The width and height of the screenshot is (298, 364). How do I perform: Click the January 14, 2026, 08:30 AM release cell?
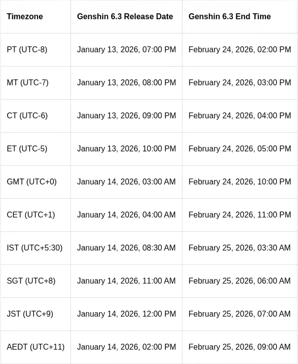pos(126,248)
